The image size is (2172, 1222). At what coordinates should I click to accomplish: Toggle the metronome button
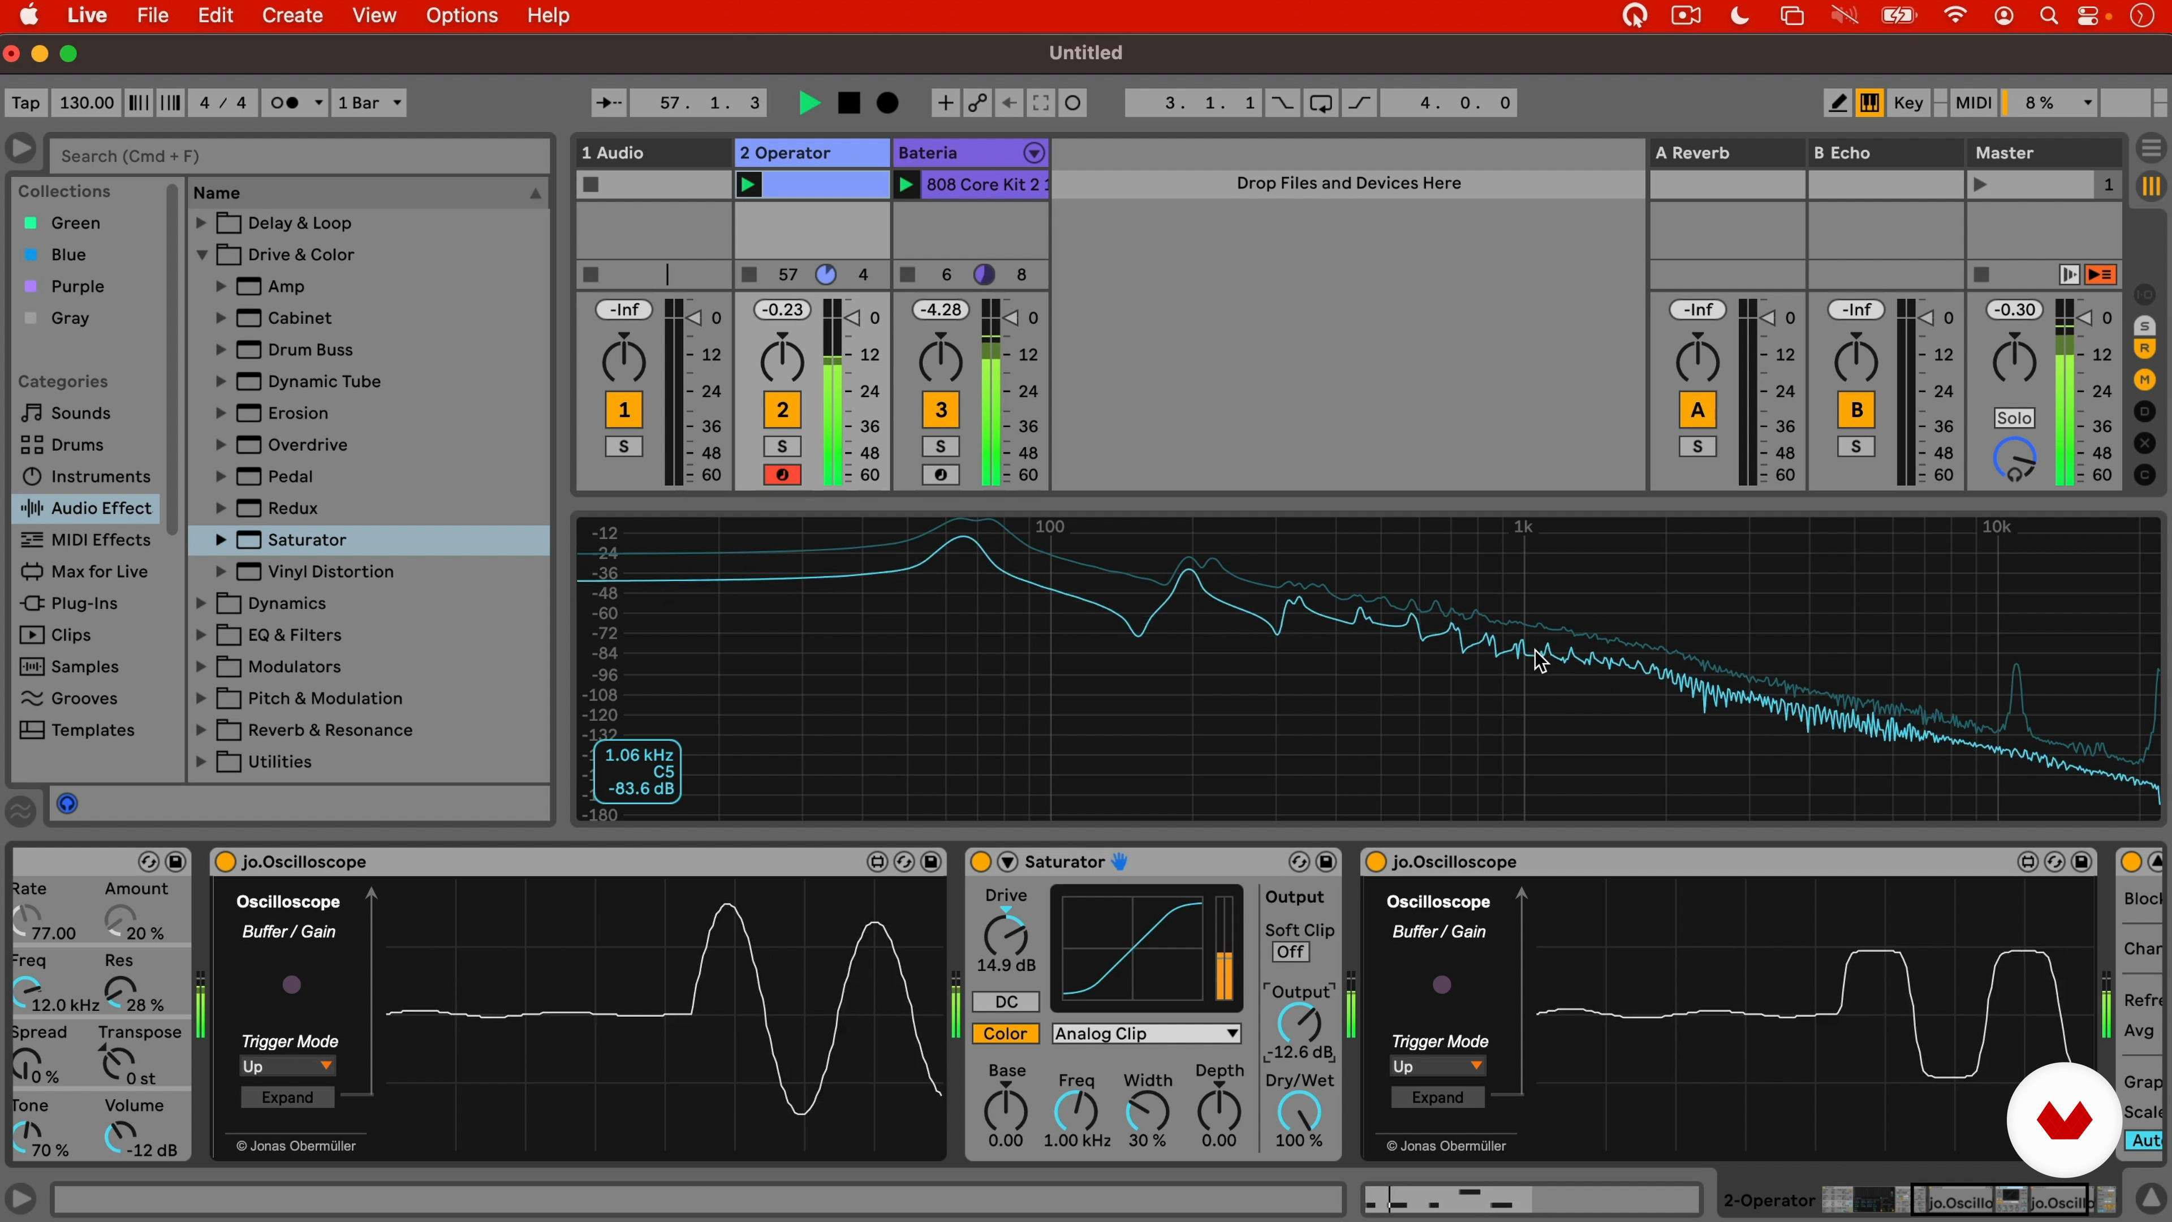pyautogui.click(x=285, y=103)
